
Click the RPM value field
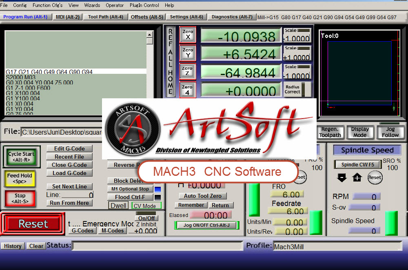pos(367,197)
